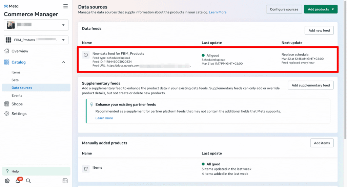
Task: Click the catalog grid icon beside FBM_Products
Action: [x=8, y=40]
